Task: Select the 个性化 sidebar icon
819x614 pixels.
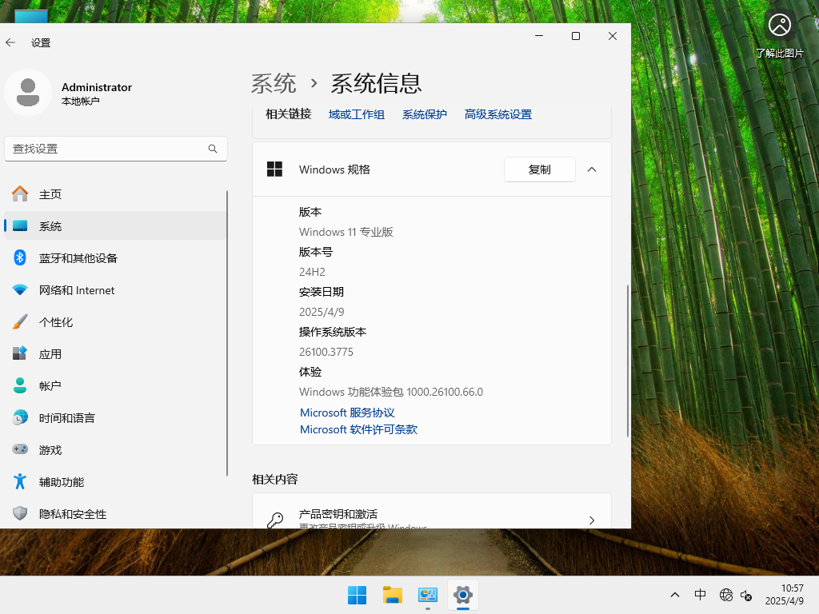Action: (19, 321)
